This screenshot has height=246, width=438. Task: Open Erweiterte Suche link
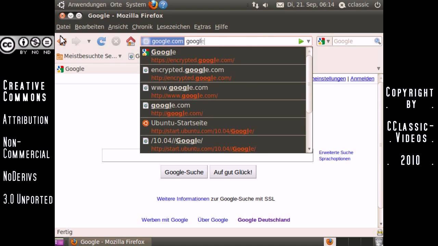point(336,152)
